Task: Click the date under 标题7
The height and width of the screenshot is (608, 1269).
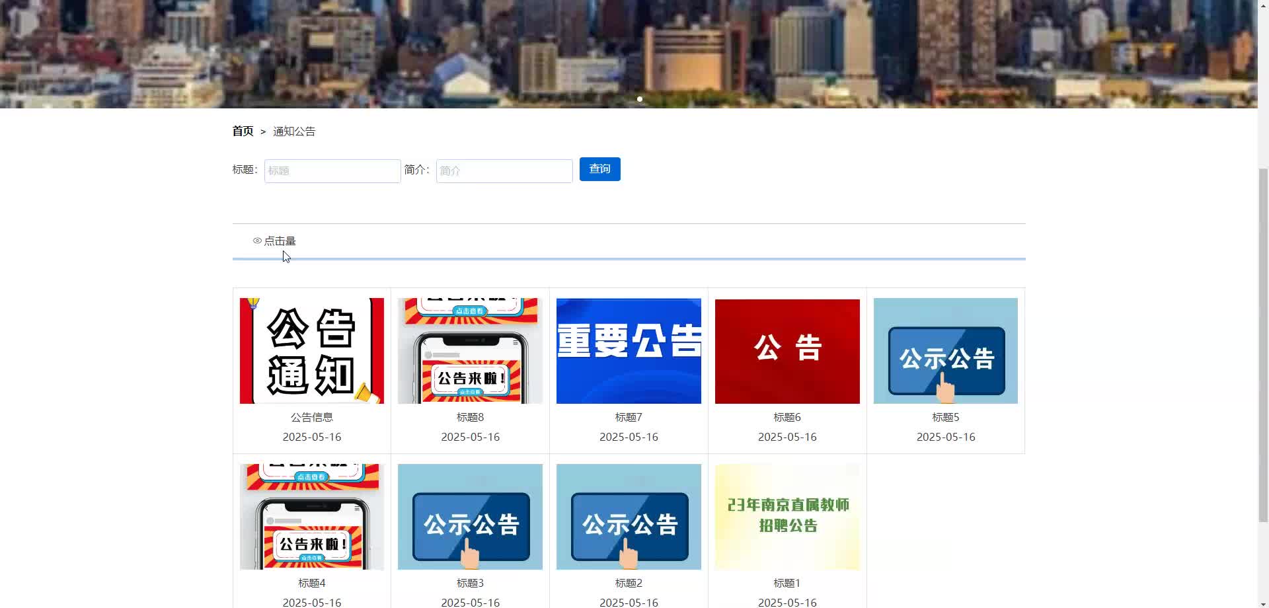Action: point(629,437)
